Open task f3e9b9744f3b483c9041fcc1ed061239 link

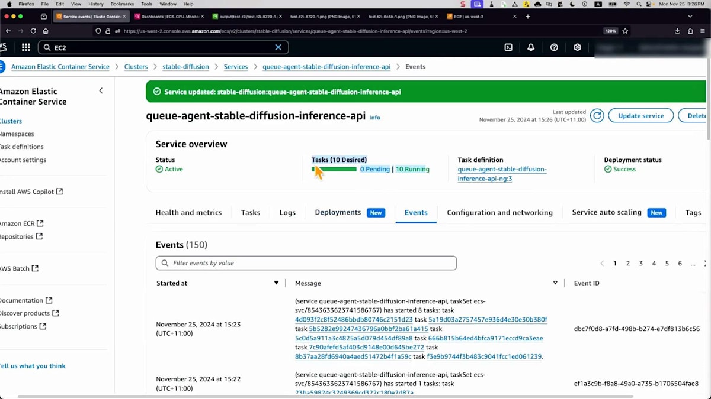click(x=485, y=357)
